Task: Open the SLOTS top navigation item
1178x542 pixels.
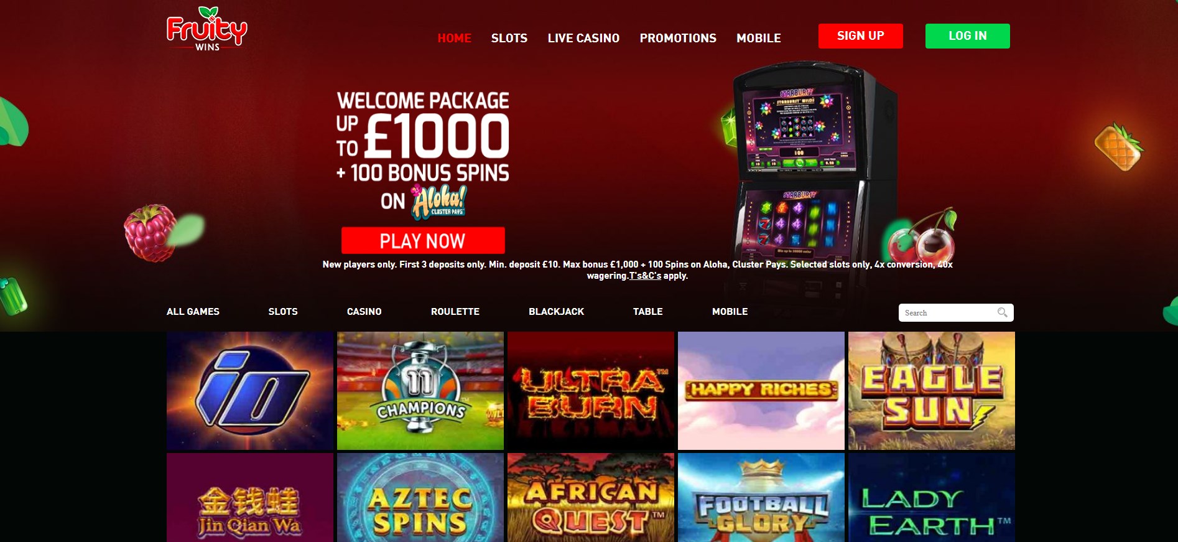Action: [x=509, y=38]
